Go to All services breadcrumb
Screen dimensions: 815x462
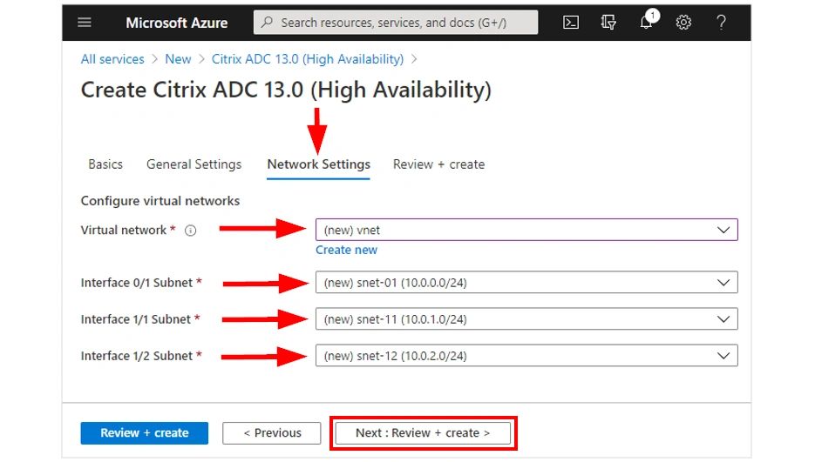112,59
